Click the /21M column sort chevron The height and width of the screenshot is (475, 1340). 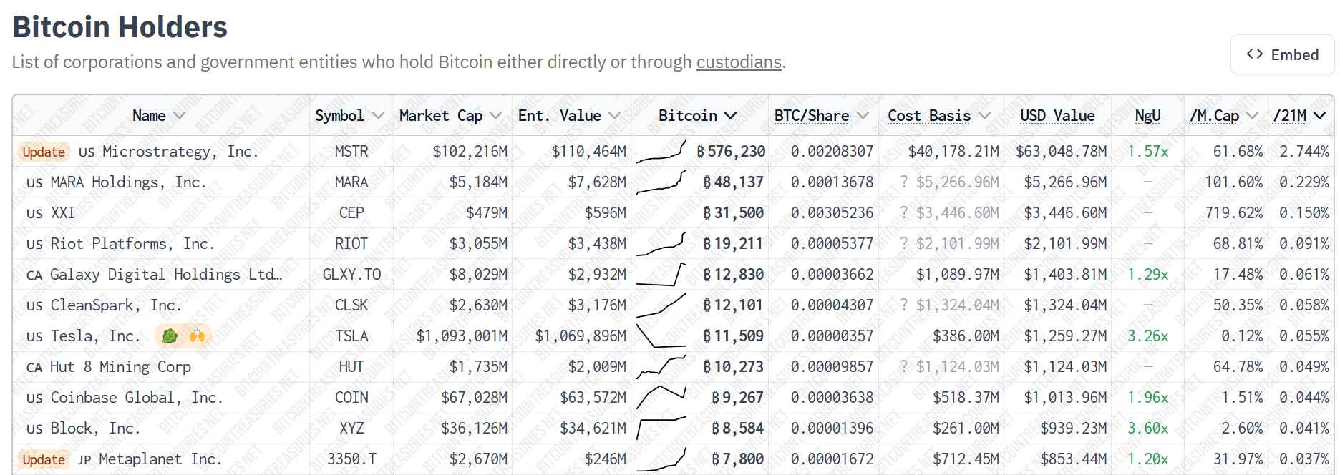click(x=1319, y=116)
